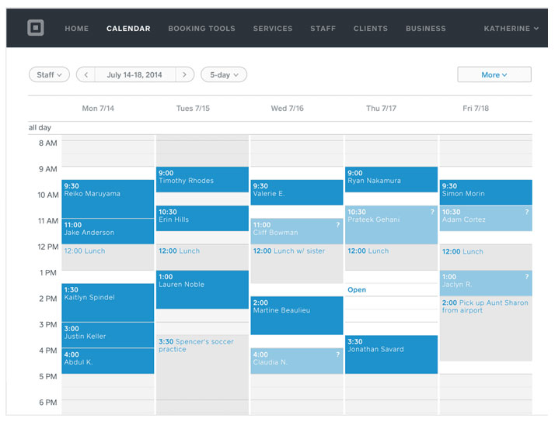The height and width of the screenshot is (425, 555).
Task: Click the question mark on Cliff Bowman appointment
Action: pos(337,225)
